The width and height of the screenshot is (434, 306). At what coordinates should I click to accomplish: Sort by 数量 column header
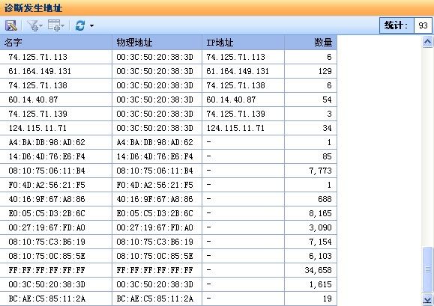pos(310,43)
